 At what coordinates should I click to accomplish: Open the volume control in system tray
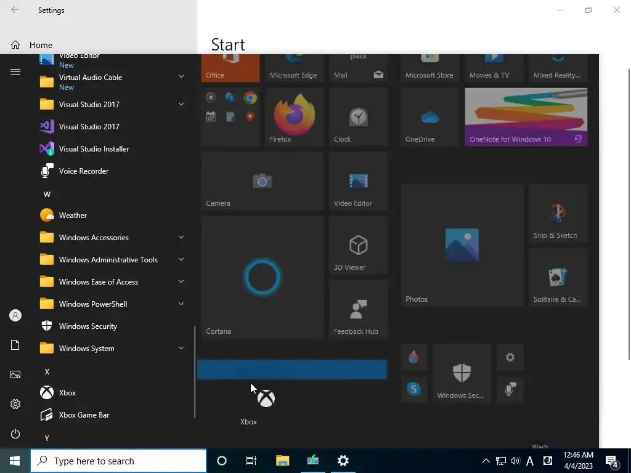pyautogui.click(x=515, y=461)
